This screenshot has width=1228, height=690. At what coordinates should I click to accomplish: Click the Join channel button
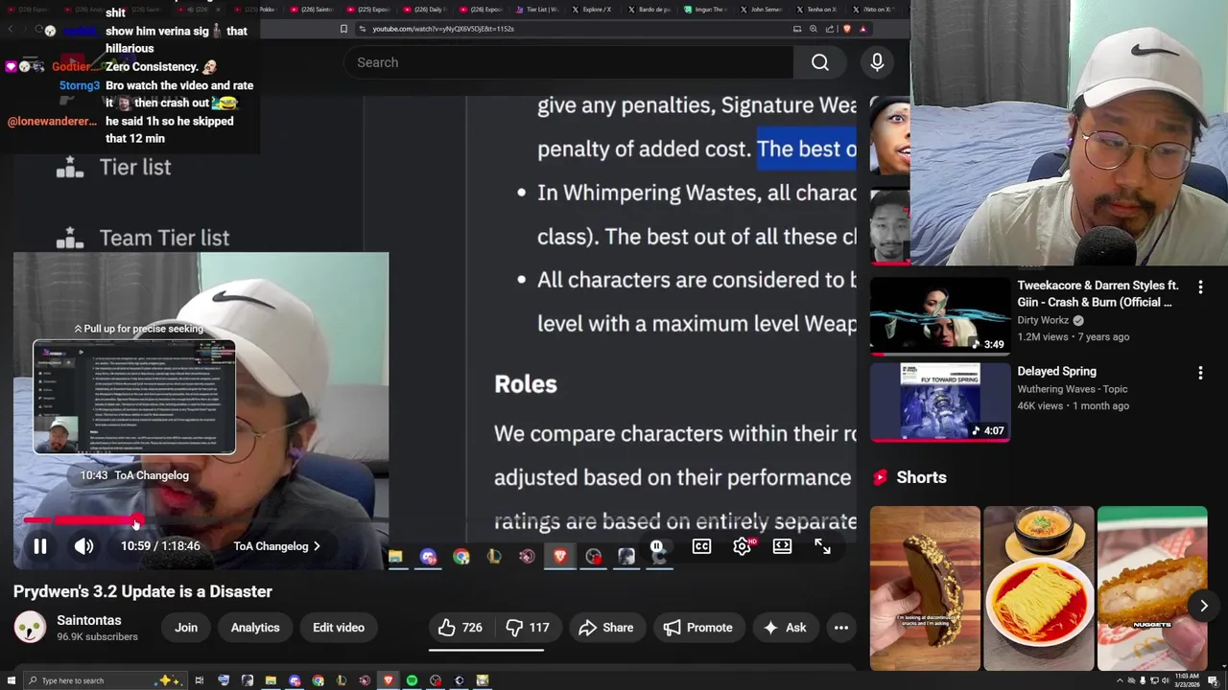click(186, 628)
